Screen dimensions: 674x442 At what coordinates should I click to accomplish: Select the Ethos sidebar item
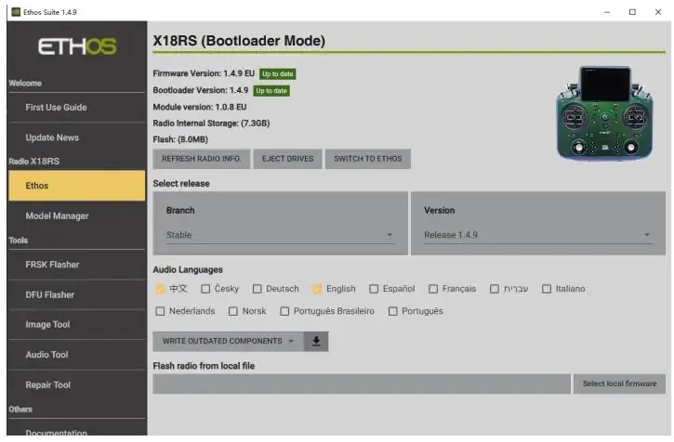[76, 186]
